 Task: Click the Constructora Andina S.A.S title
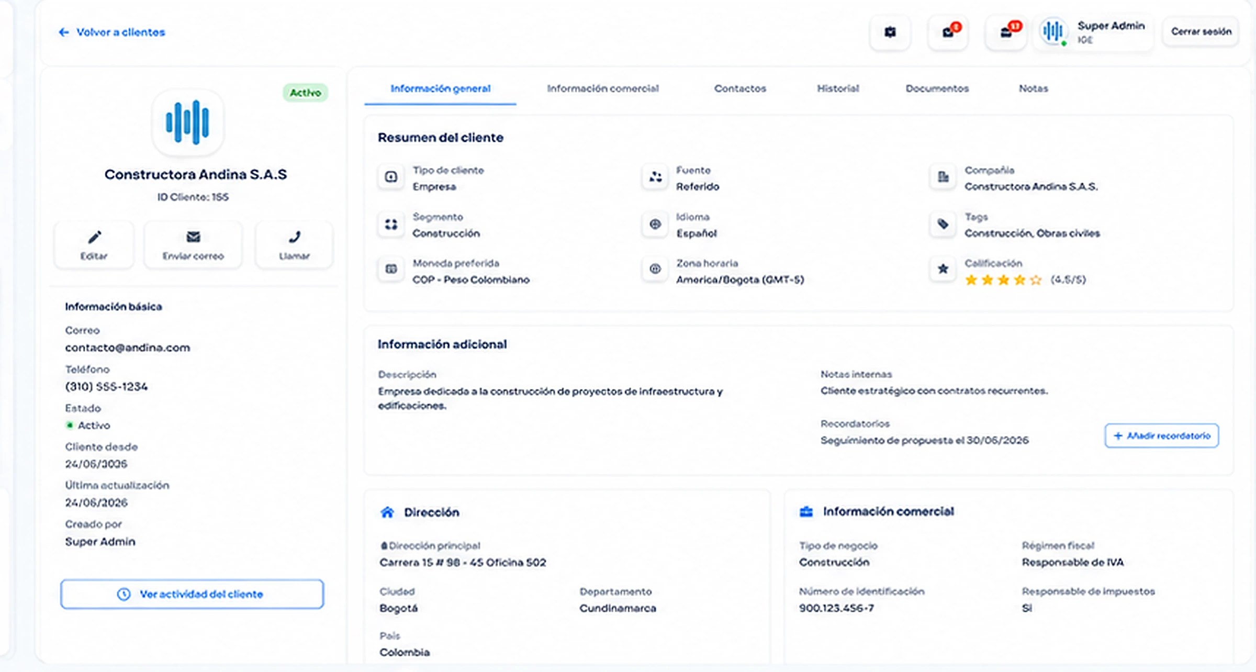196,174
